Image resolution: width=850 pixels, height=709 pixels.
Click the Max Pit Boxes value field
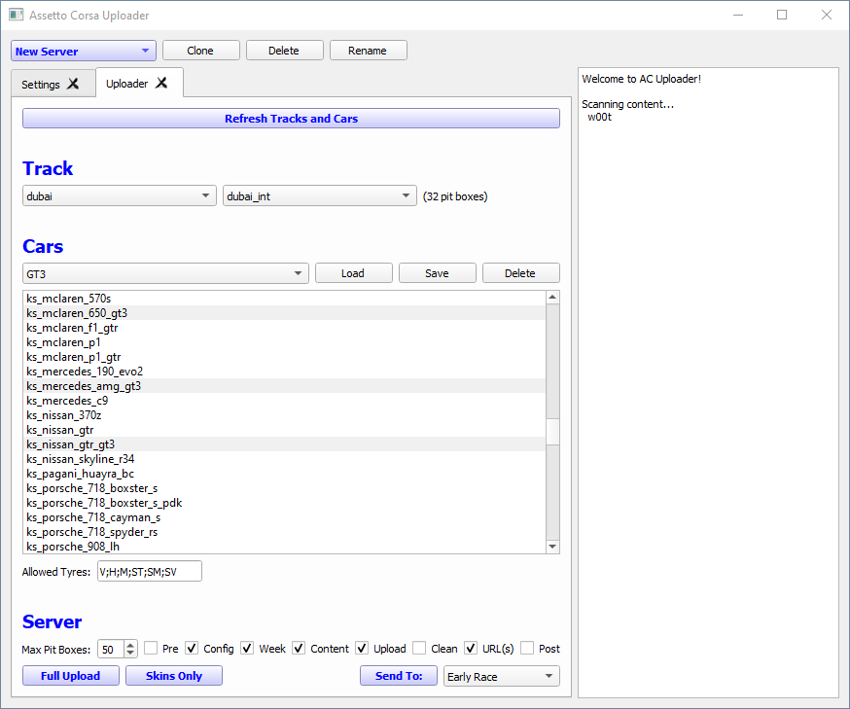tap(111, 649)
